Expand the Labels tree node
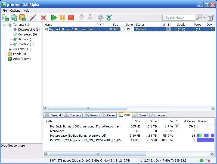Screen dimensions: 217x164 point(10,49)
